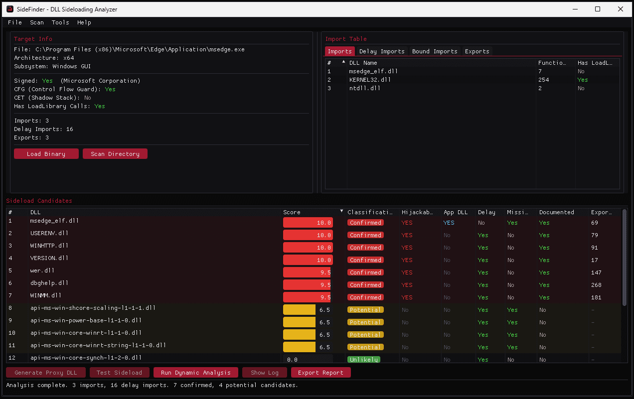This screenshot has width=634, height=399.
Task: Click the Unlikely classification badge
Action: 364,360
